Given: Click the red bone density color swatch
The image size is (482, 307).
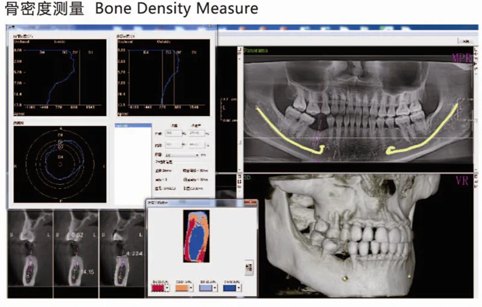Looking at the screenshot, I should [x=158, y=288].
